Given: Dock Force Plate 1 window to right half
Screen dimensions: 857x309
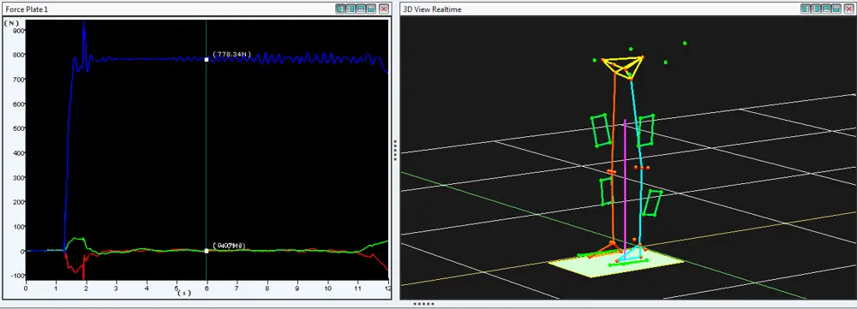Looking at the screenshot, I should (x=351, y=9).
